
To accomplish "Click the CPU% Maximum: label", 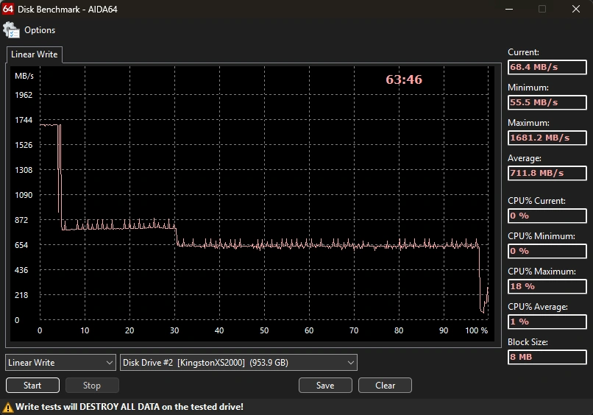I will pos(541,272).
